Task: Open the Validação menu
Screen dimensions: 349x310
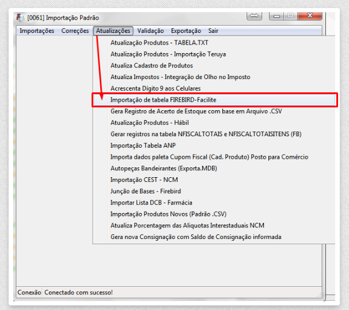Action: (x=150, y=31)
